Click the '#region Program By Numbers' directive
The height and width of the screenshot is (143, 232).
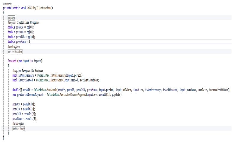pos(28,71)
